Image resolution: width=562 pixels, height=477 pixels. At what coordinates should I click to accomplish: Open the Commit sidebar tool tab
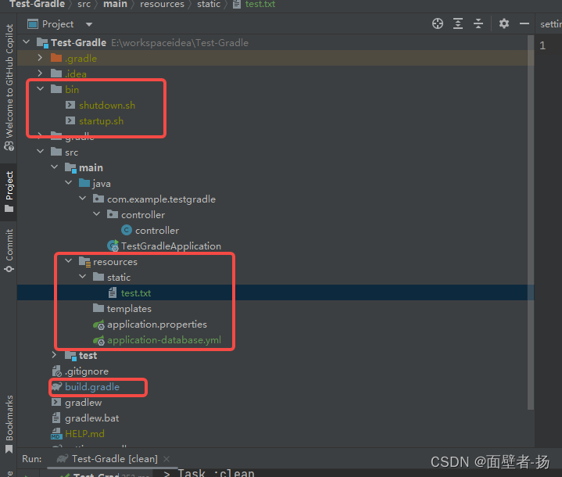(9, 250)
